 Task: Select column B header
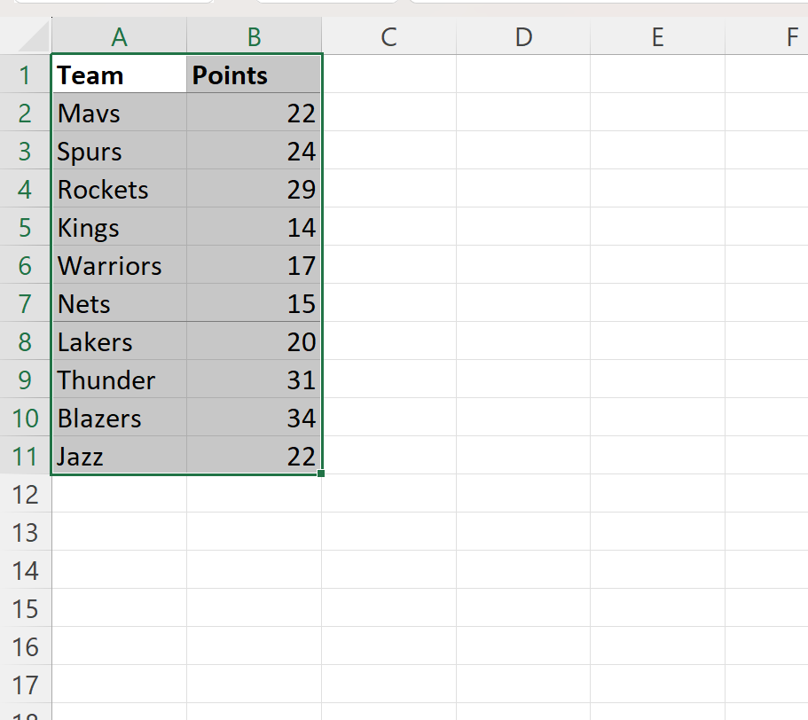pos(254,36)
